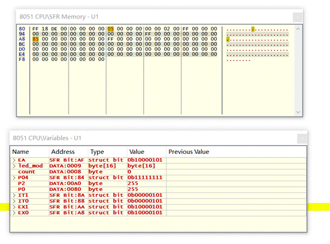Click the EA value 0b10000101
Image resolution: width=330 pixels, height=244 pixels.
point(145,160)
